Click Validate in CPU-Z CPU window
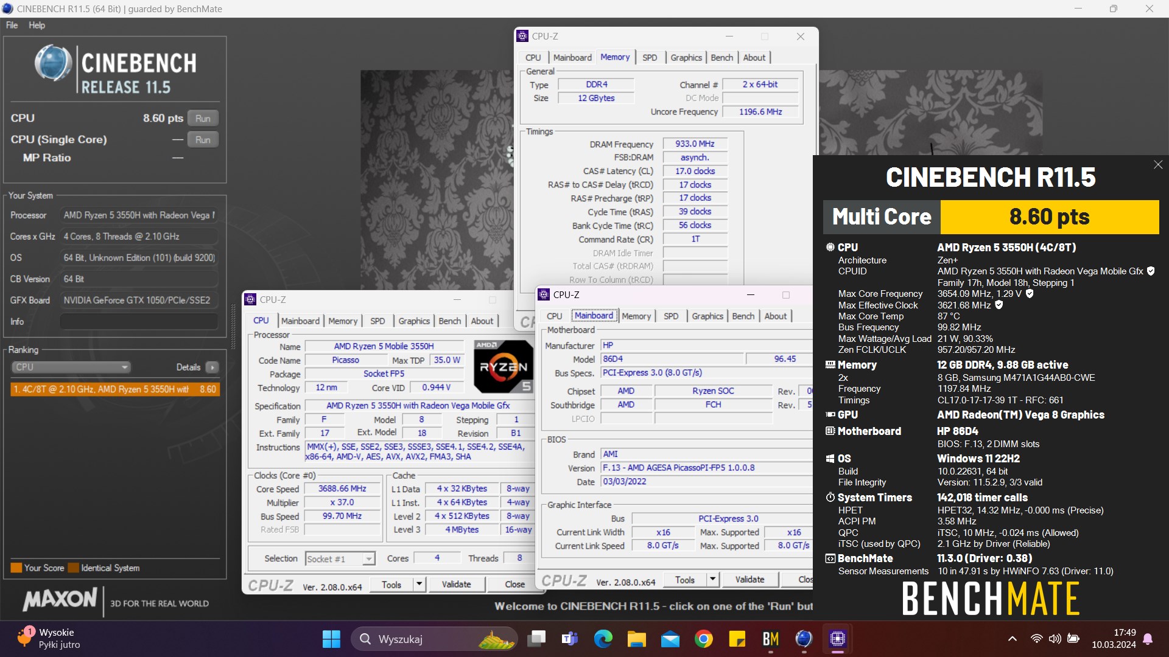This screenshot has height=657, width=1169. (x=456, y=585)
